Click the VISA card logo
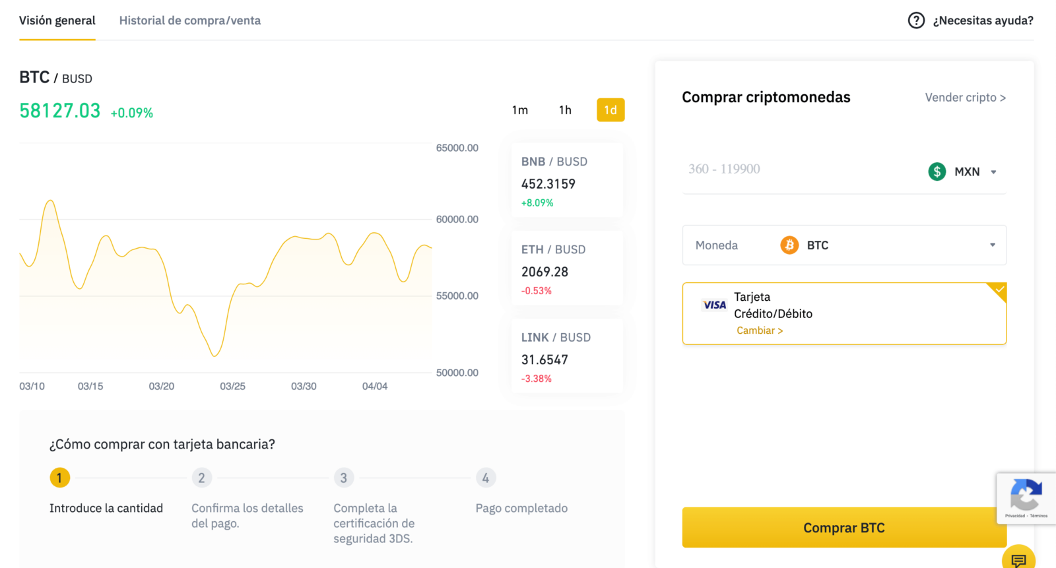This screenshot has width=1056, height=568. 714,305
